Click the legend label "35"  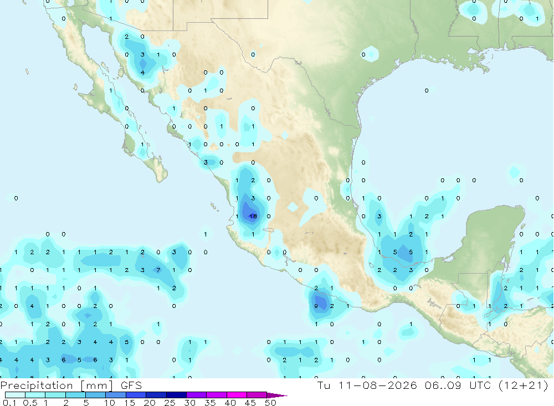(x=210, y=403)
